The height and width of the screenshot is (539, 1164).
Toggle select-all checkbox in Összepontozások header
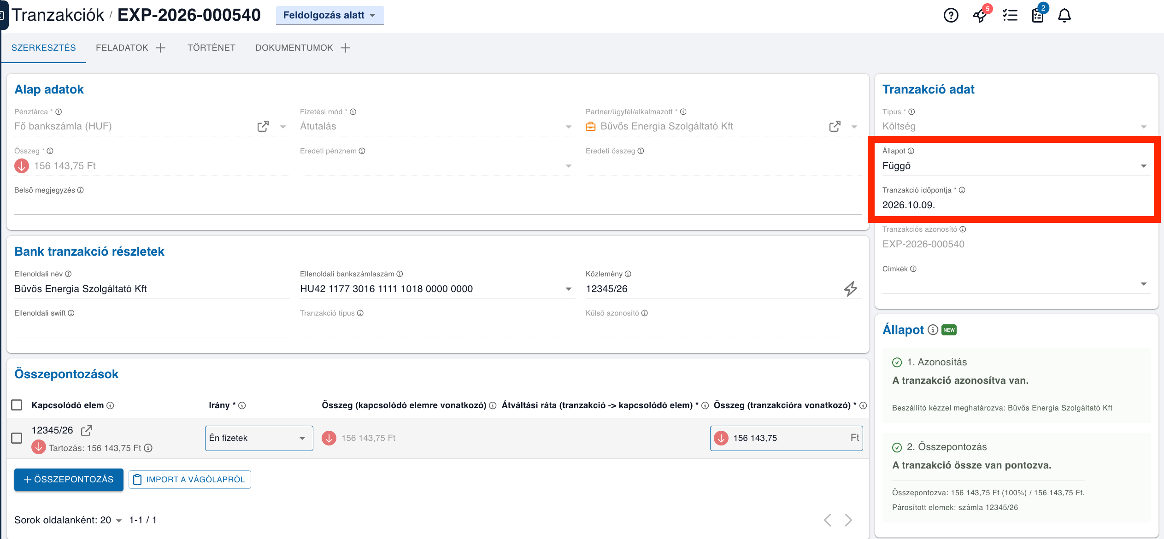tap(17, 405)
